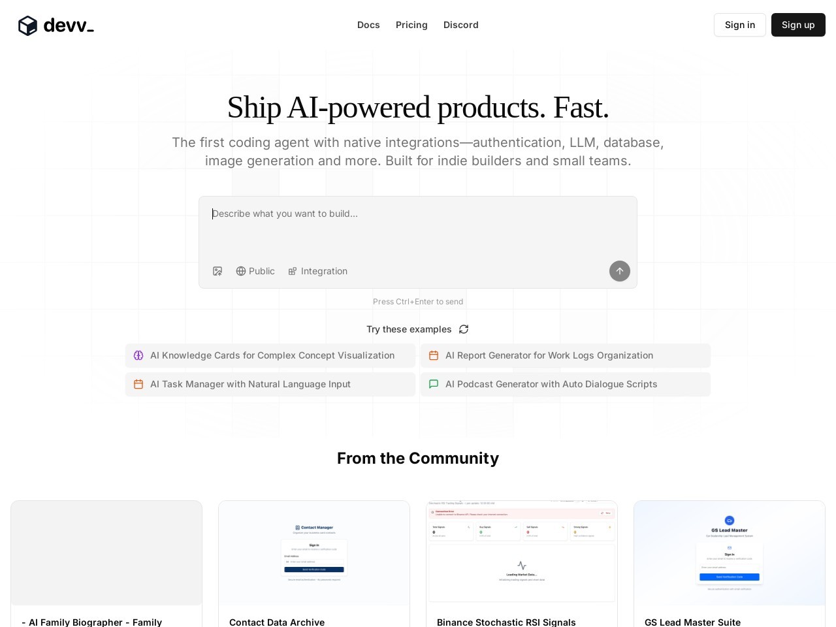Screen dimensions: 836x627
Task: Click the chat bubble icon on Podcast Generator example
Action: (434, 384)
